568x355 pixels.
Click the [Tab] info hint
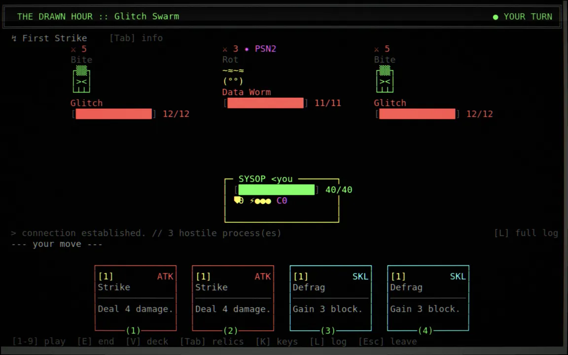136,38
